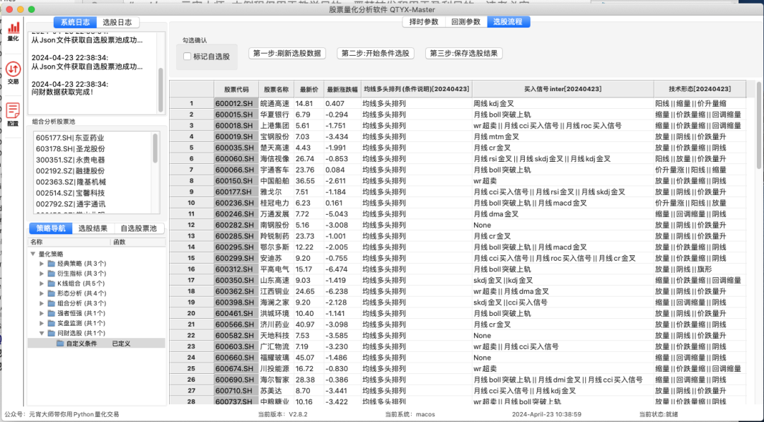Expand the 组合分析 tree node
This screenshot has width=764, height=422.
pos(42,303)
